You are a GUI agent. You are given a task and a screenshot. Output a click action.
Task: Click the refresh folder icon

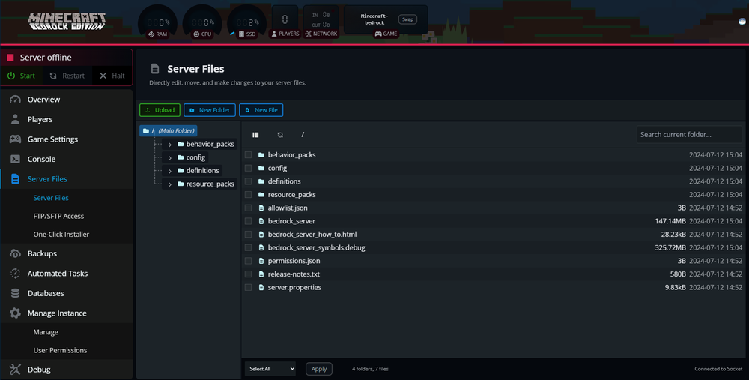point(280,135)
